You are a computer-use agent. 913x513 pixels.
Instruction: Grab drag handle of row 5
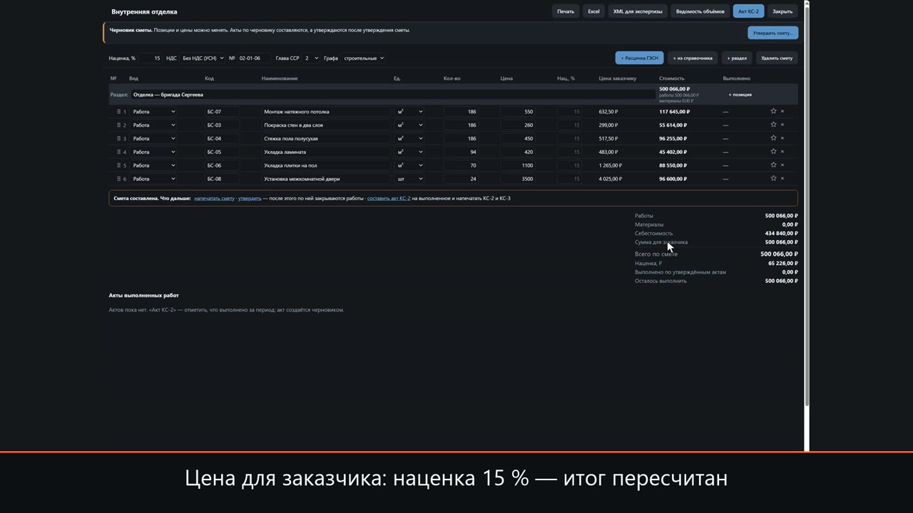(119, 166)
